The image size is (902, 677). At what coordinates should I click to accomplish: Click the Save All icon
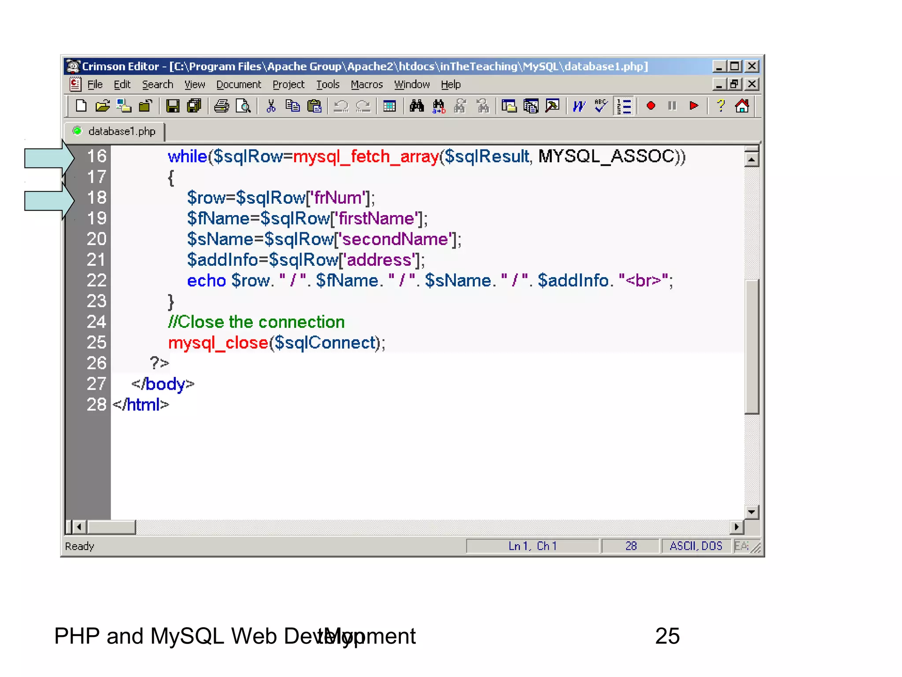click(x=194, y=106)
